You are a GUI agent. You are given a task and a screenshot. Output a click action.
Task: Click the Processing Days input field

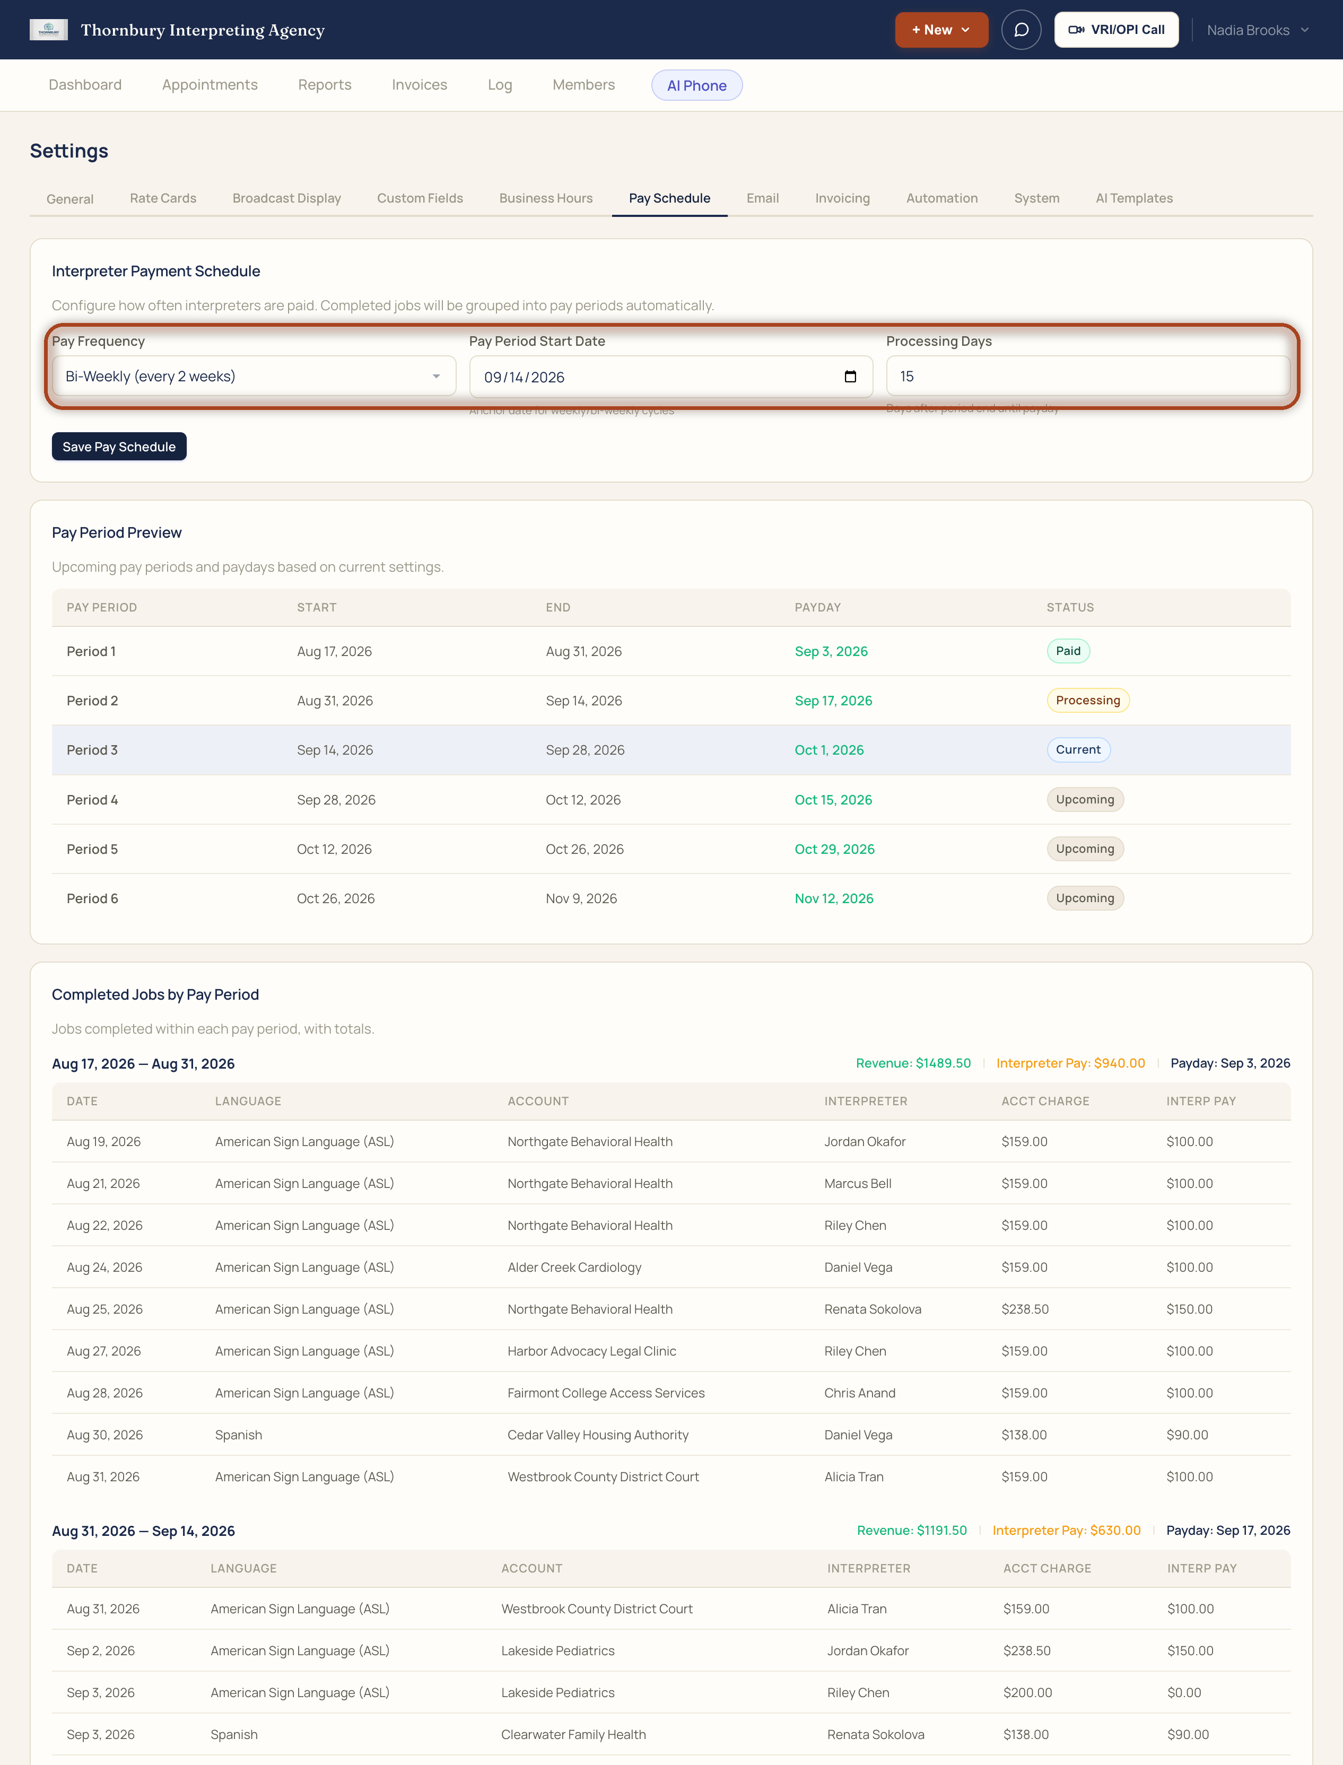tap(1087, 377)
